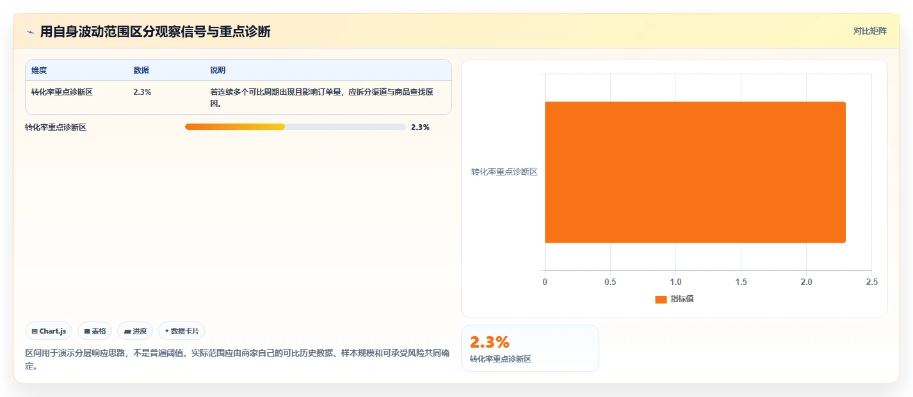Click the icon inside the 表格 chip
The image size is (913, 397).
coord(87,332)
